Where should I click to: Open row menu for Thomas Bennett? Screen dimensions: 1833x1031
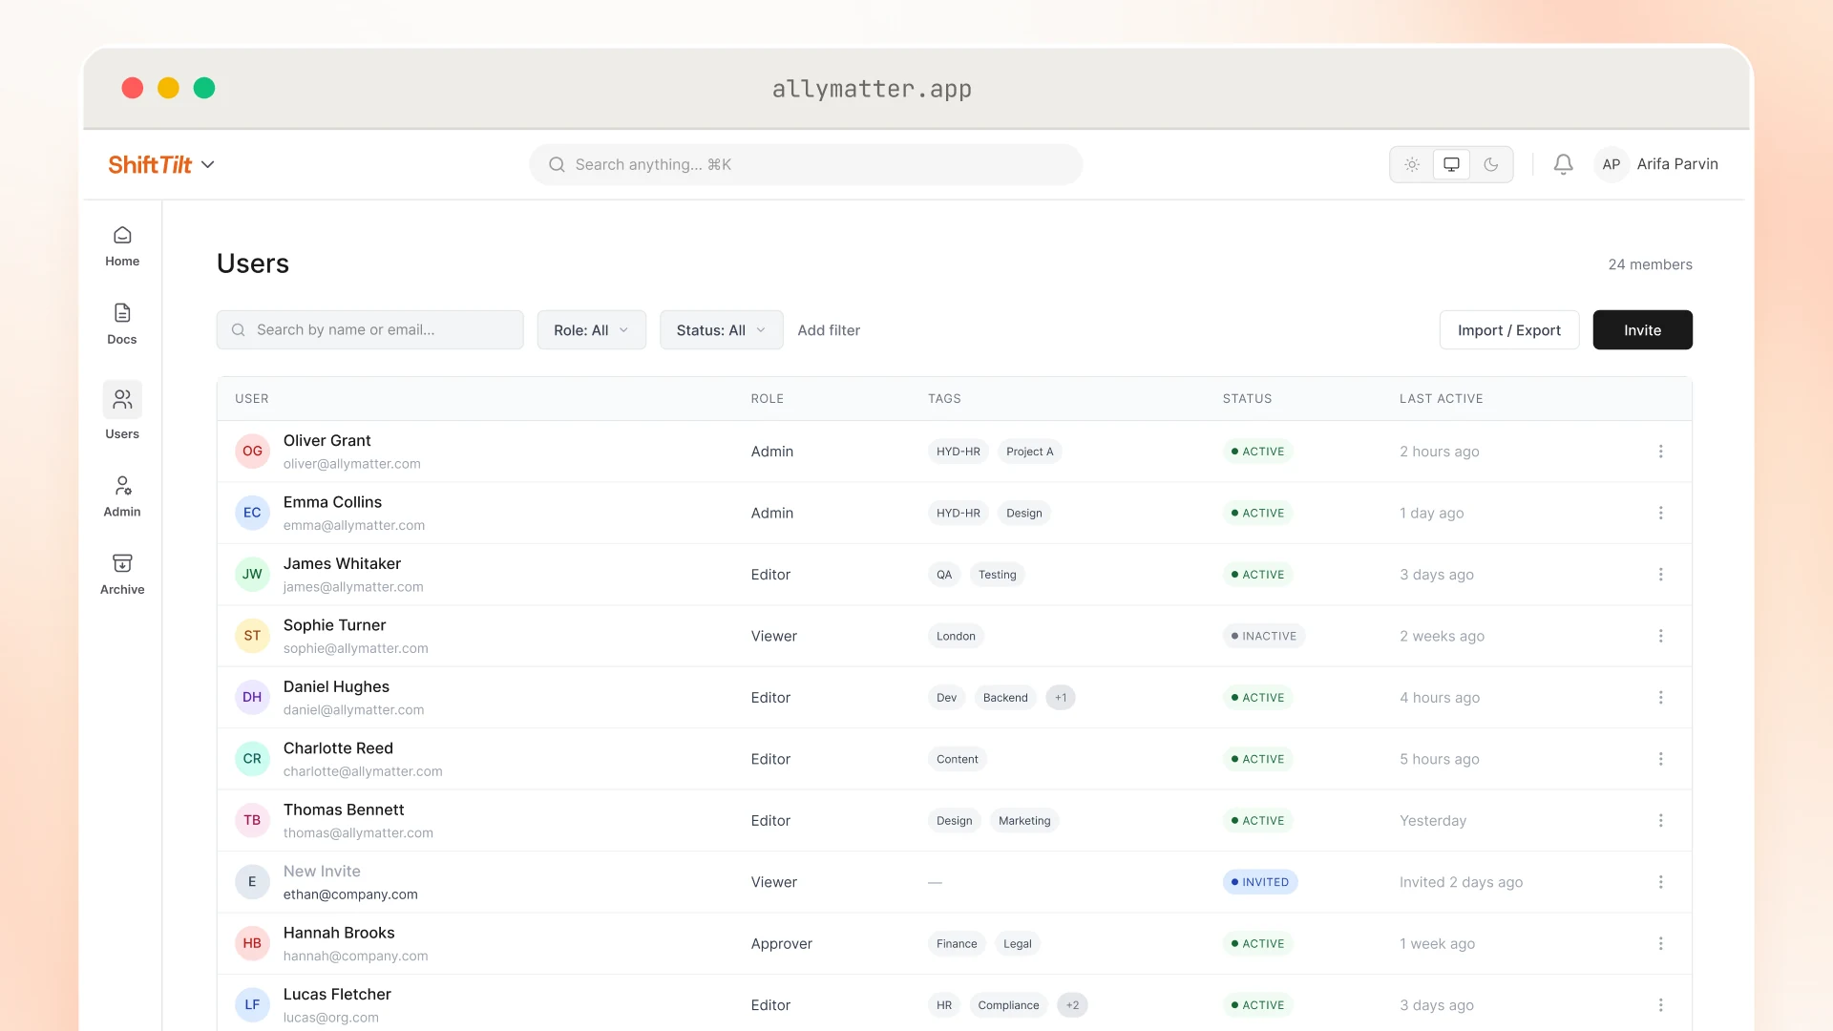click(1660, 821)
